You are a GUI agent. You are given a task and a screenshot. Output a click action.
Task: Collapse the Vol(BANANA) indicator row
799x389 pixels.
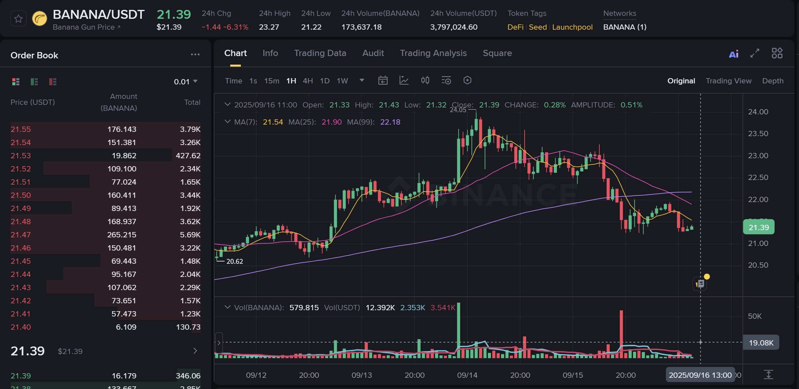(227, 307)
